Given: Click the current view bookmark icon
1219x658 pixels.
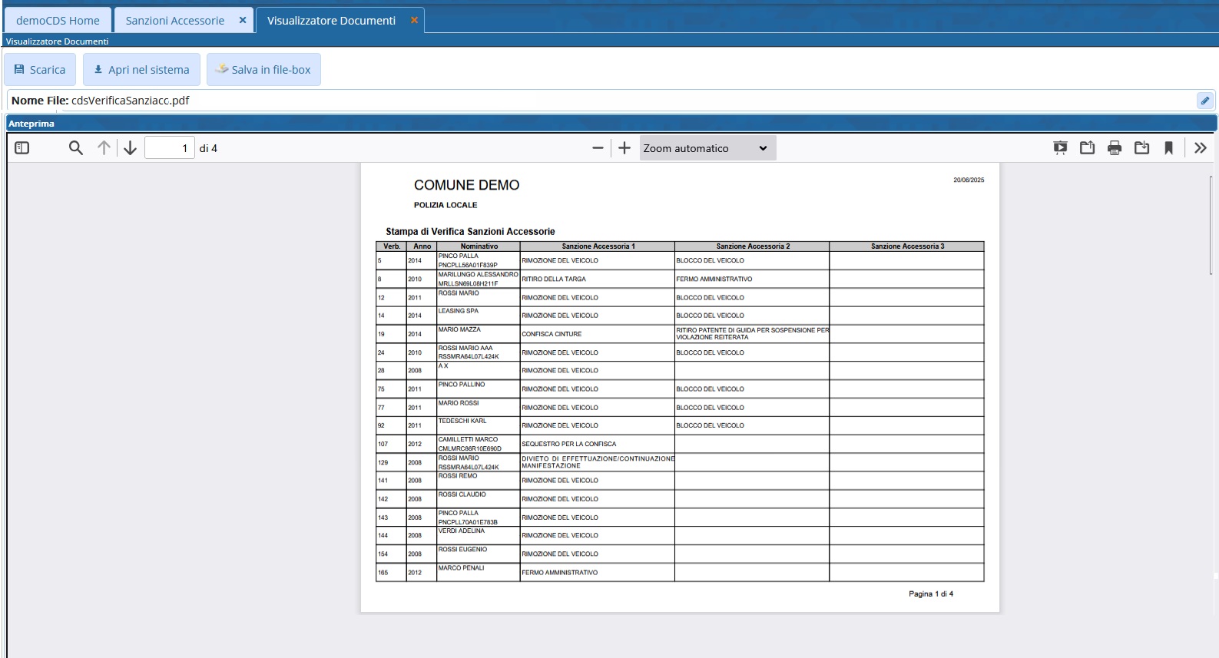Looking at the screenshot, I should point(1168,148).
